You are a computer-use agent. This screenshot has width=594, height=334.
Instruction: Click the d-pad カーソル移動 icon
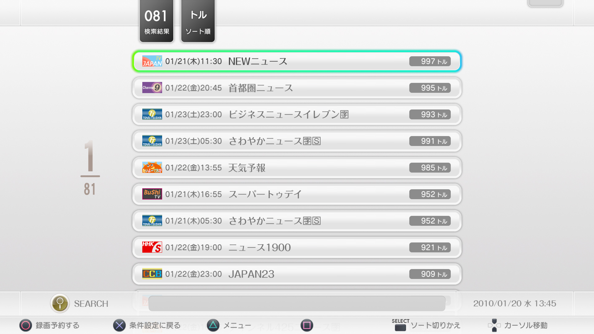(494, 325)
